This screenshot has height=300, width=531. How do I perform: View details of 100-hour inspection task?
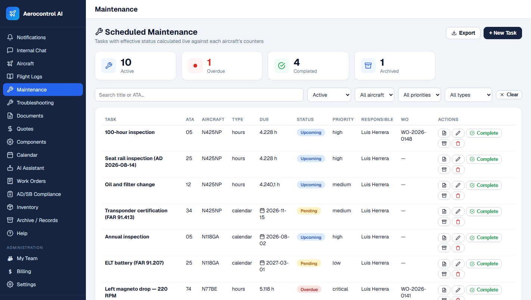click(444, 133)
